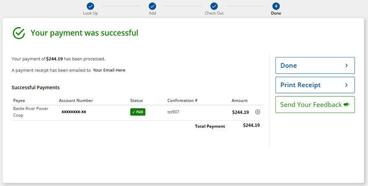Click the Print Receipt button
Image resolution: width=368 pixels, height=186 pixels.
[315, 85]
